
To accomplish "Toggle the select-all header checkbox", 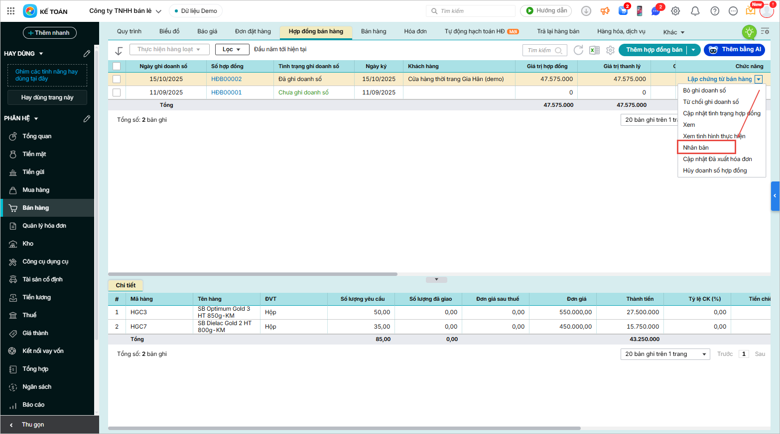I will tap(117, 66).
